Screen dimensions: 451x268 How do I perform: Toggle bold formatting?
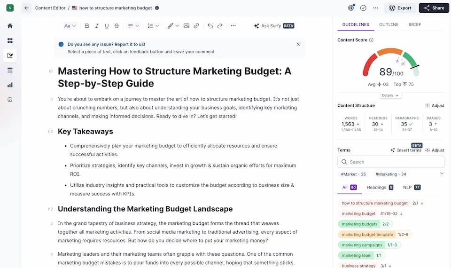pyautogui.click(x=87, y=26)
